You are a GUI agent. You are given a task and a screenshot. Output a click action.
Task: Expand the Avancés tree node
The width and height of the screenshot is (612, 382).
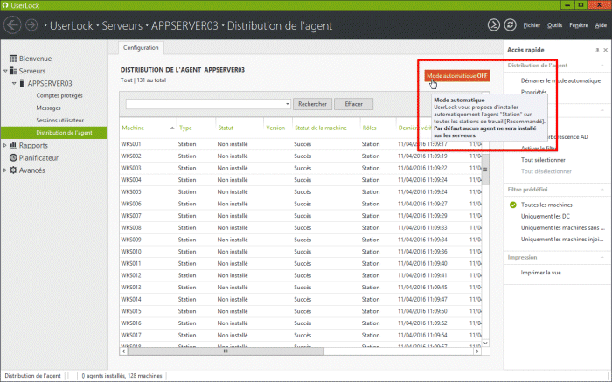click(x=5, y=170)
